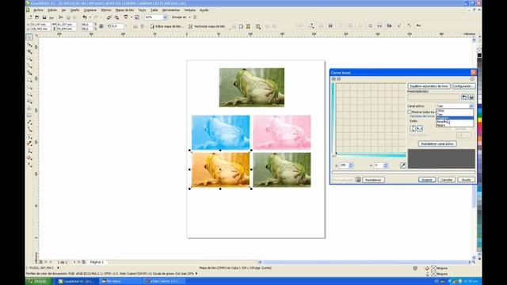Click the Import icon in the toolbar
507x285 pixels.
109,17
